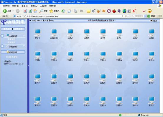Click the 主机30 label text
The image size is (163, 117).
[119, 106]
